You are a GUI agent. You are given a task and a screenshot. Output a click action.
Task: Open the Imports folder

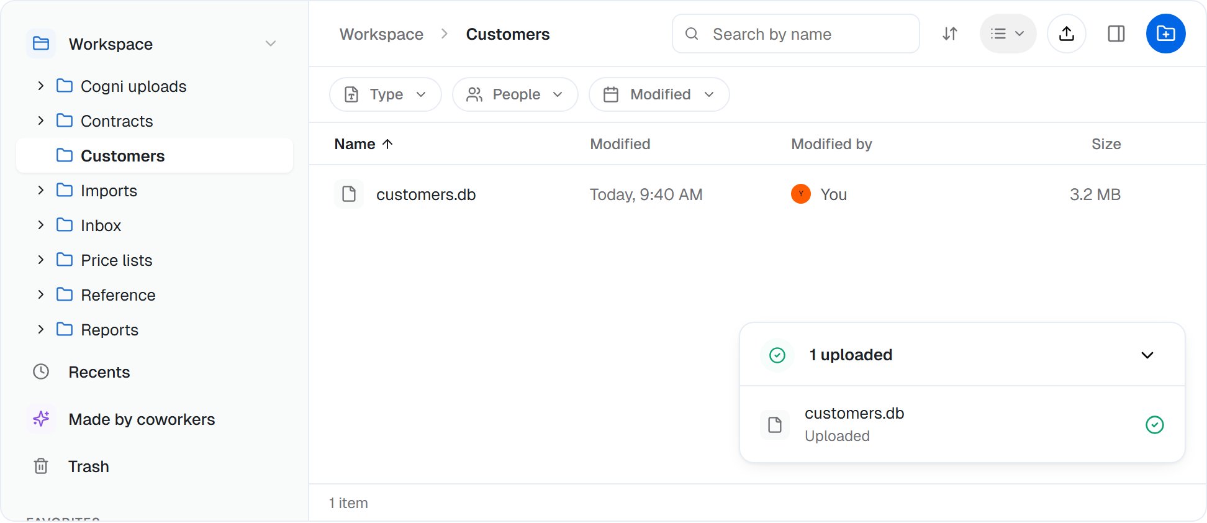pyautogui.click(x=109, y=191)
